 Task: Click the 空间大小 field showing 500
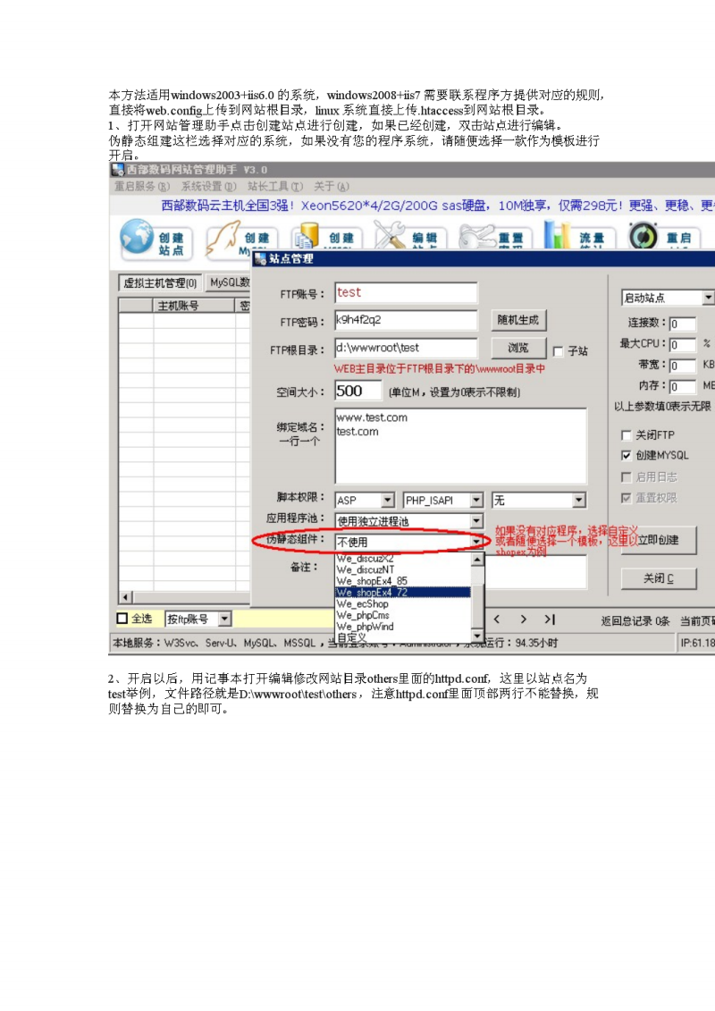click(357, 391)
